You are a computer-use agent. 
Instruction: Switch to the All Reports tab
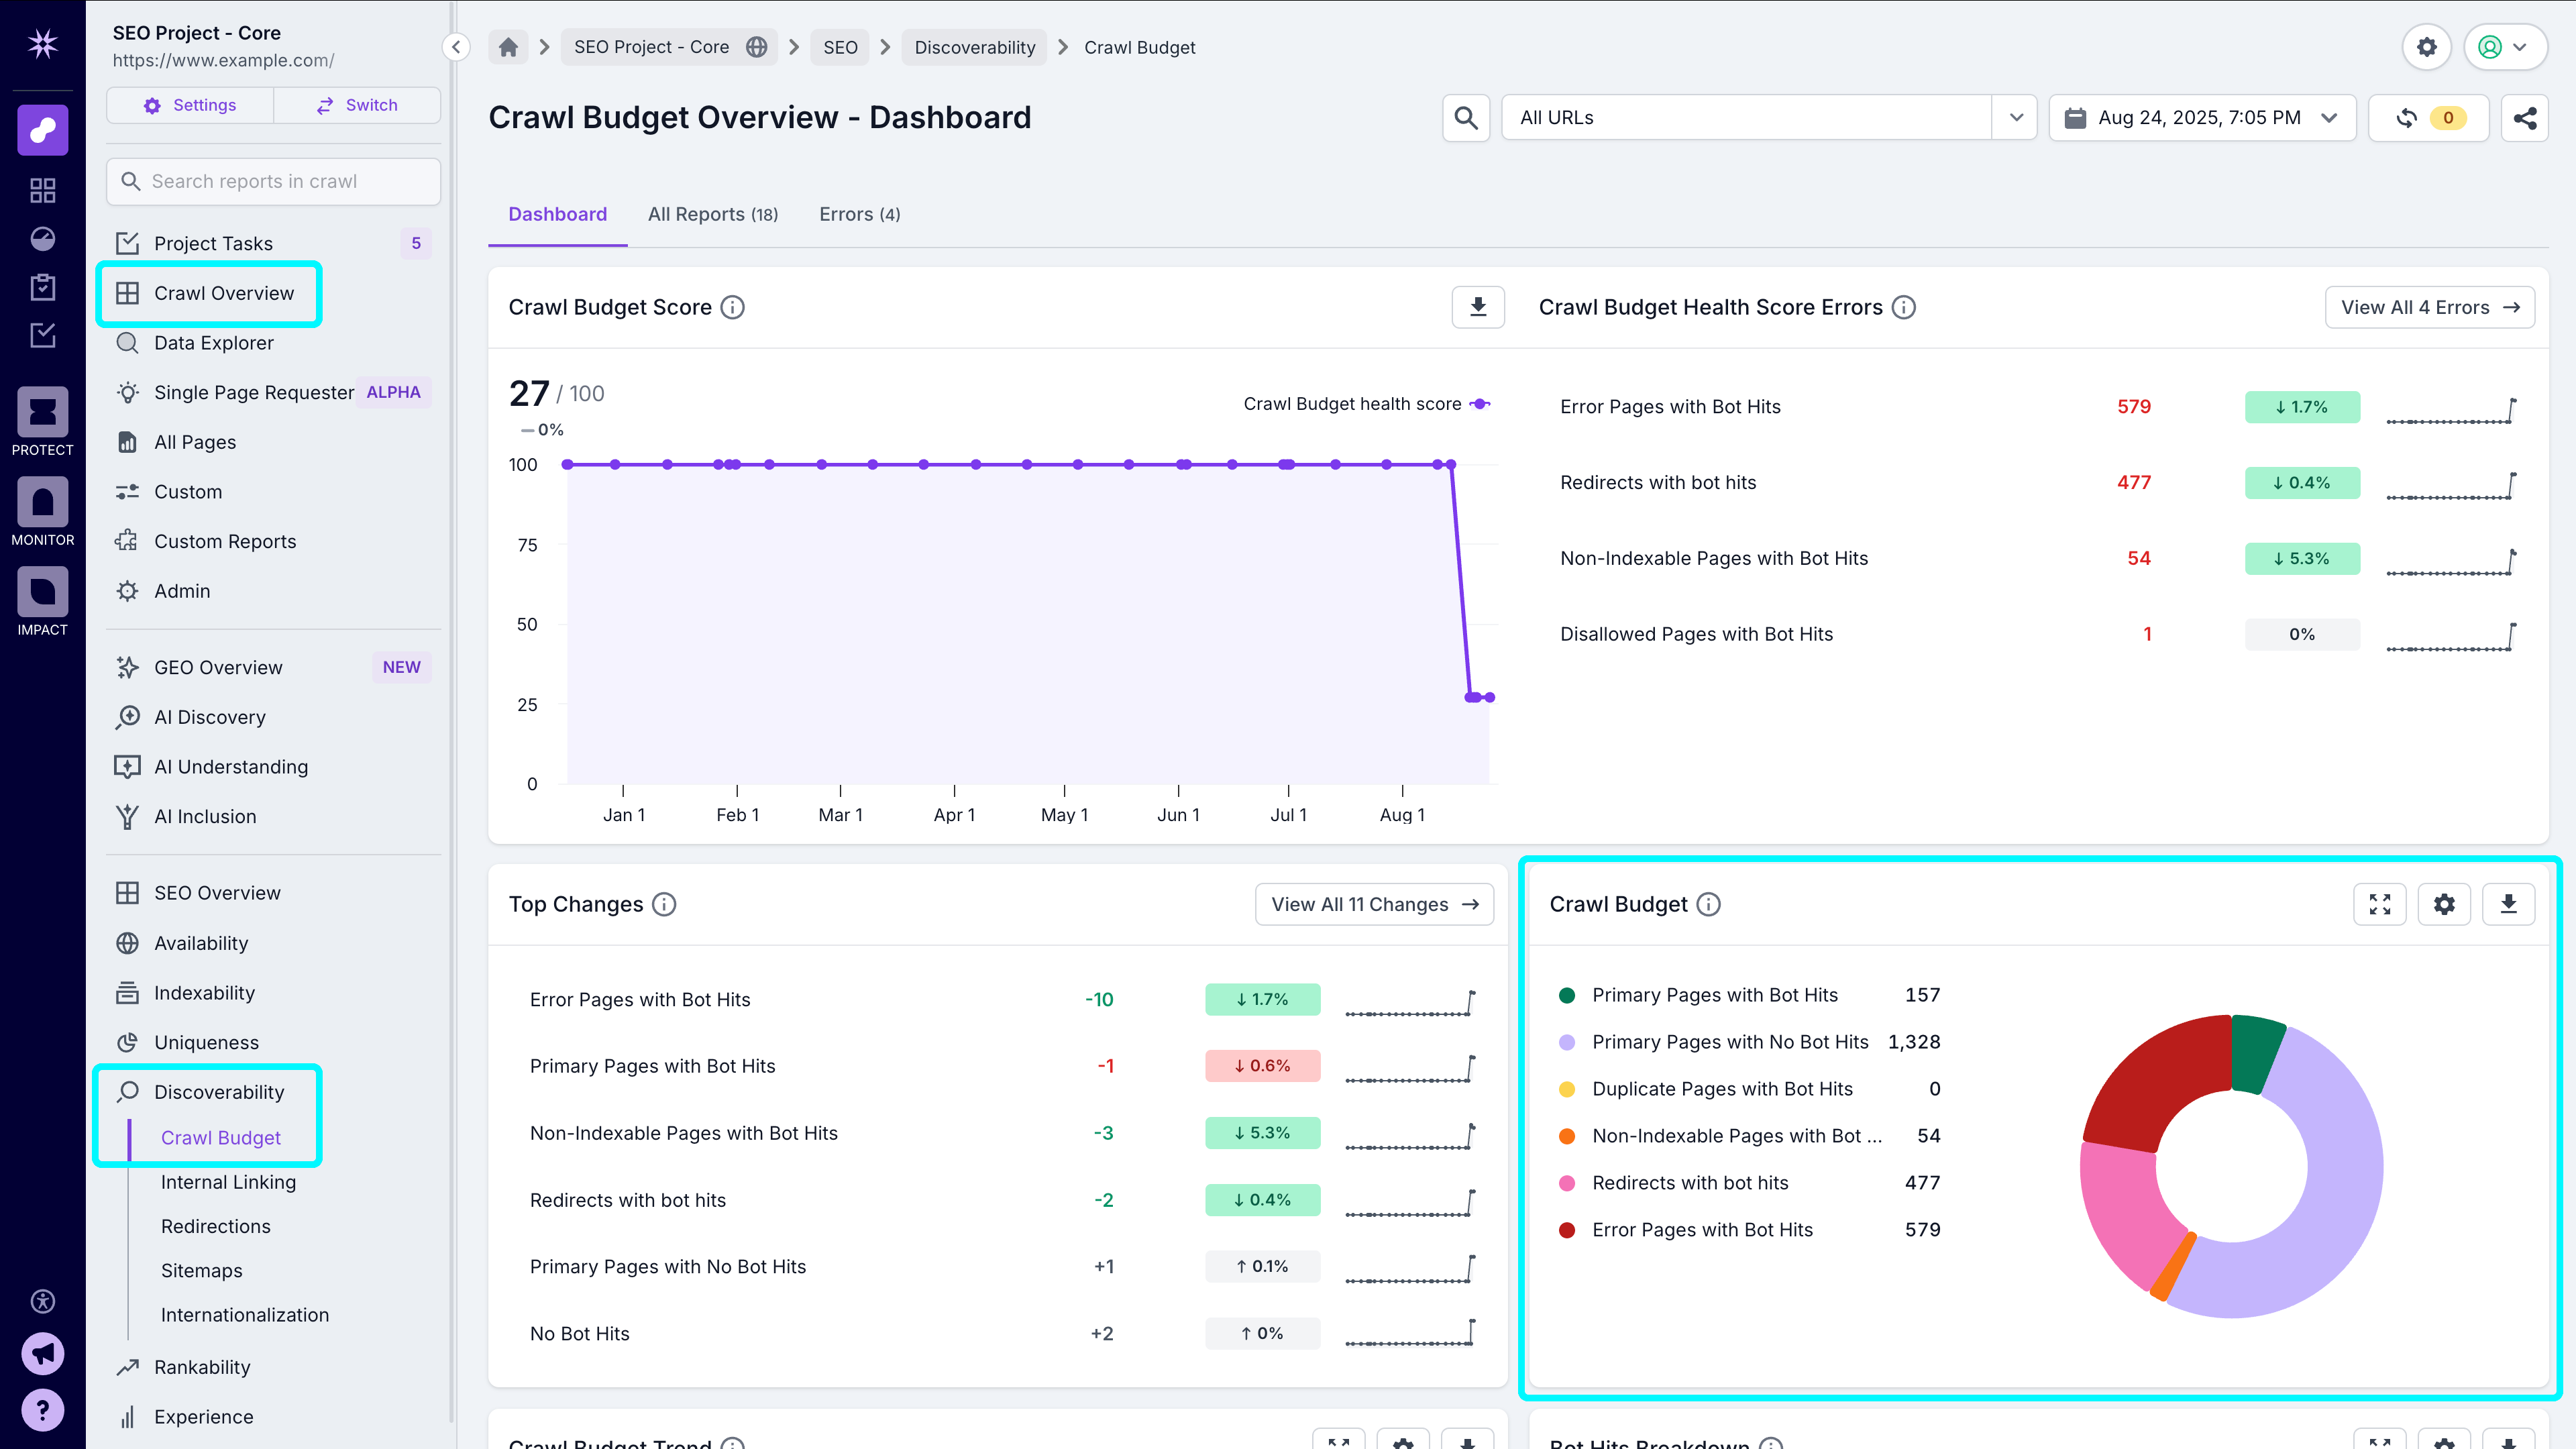click(713, 214)
